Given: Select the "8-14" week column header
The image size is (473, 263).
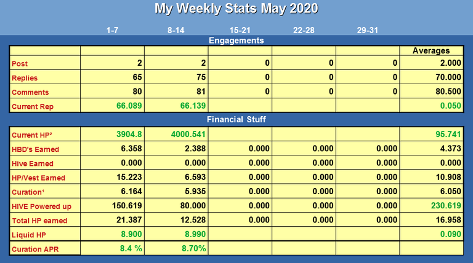Looking at the screenshot, I should [176, 30].
